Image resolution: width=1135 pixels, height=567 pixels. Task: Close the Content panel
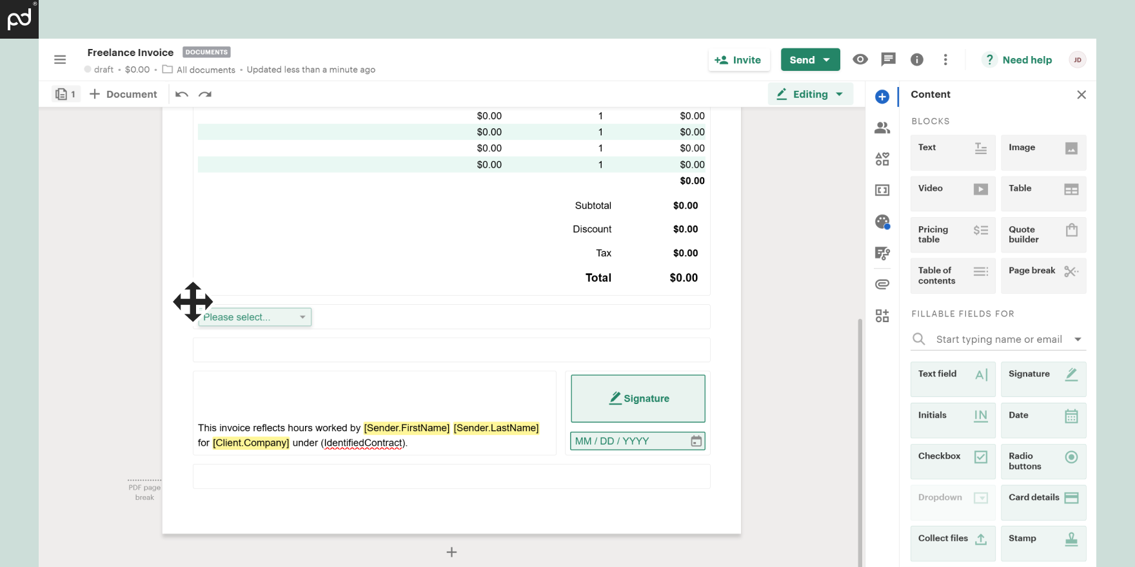[1081, 95]
